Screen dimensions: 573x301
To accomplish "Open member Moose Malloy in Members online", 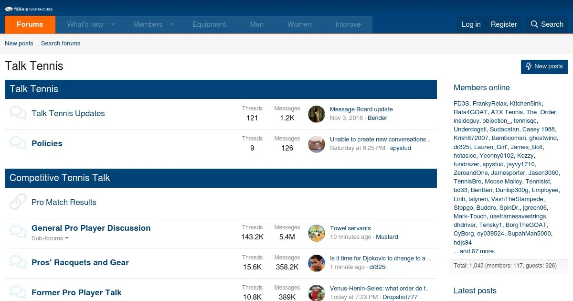I will pyautogui.click(x=503, y=182).
